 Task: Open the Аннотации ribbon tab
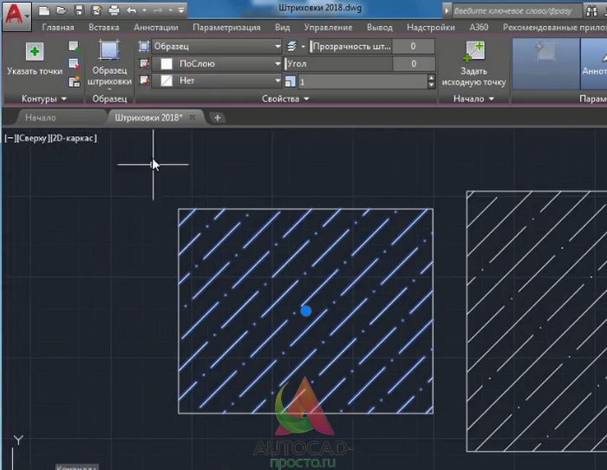(155, 28)
